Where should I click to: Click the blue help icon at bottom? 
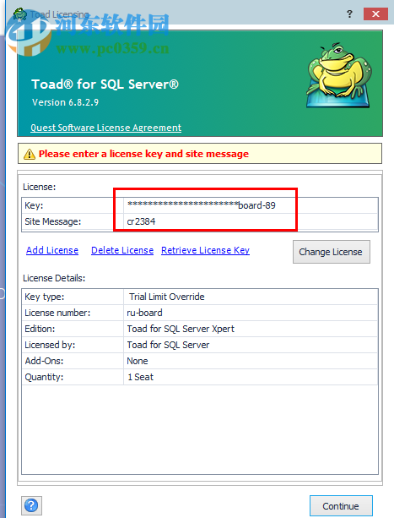31,505
